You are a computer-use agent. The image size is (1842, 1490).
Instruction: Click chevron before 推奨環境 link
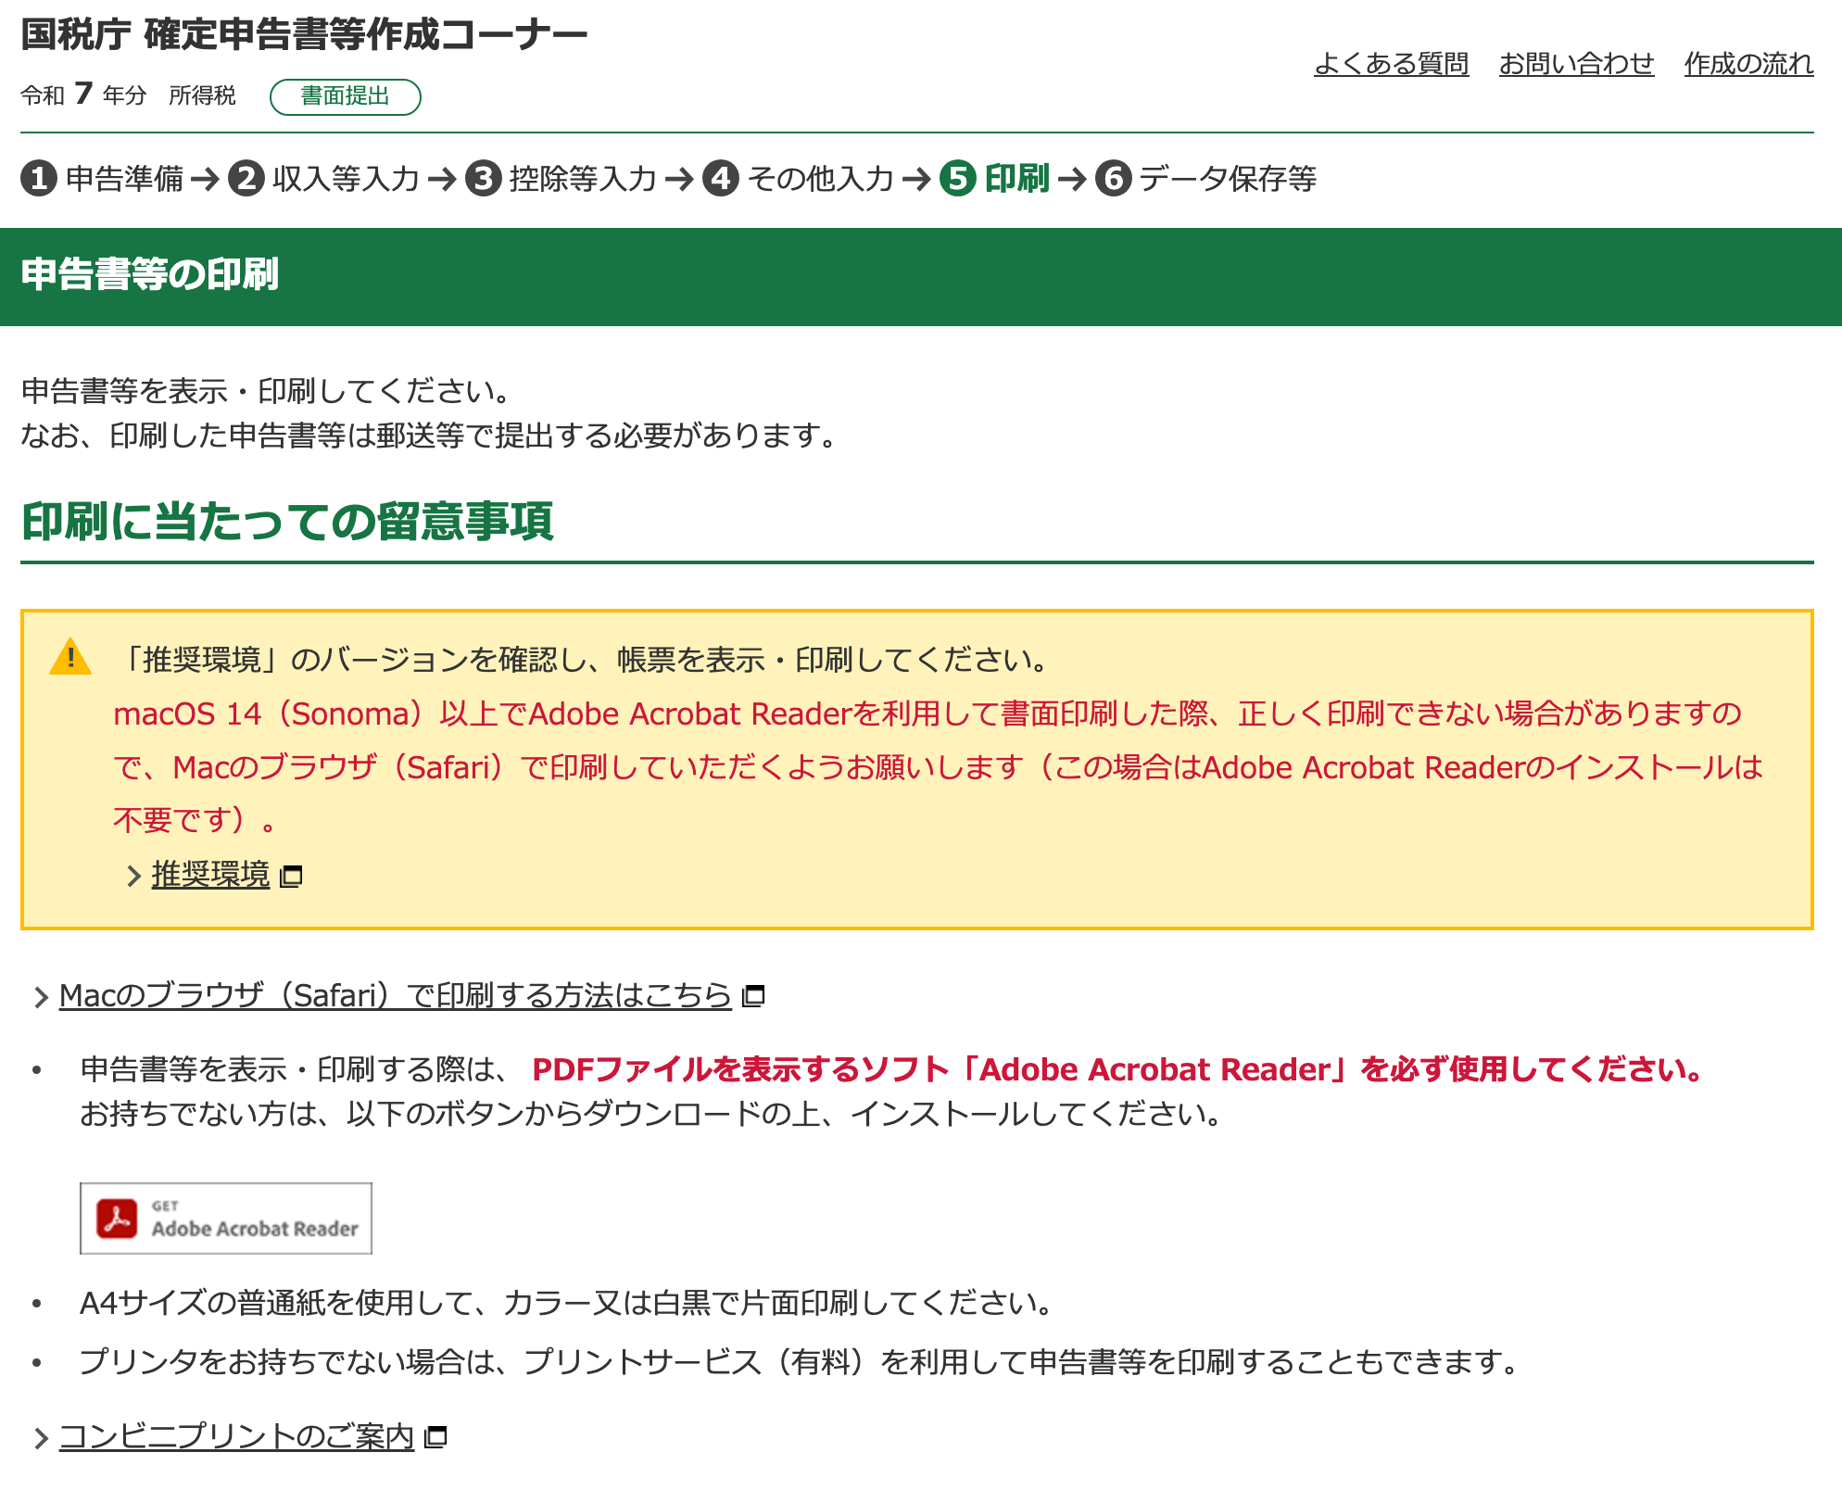(133, 876)
